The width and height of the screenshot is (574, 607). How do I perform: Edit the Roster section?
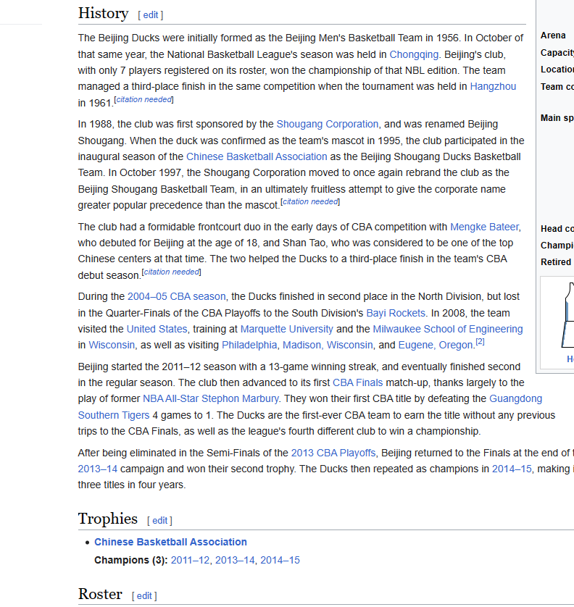[144, 596]
